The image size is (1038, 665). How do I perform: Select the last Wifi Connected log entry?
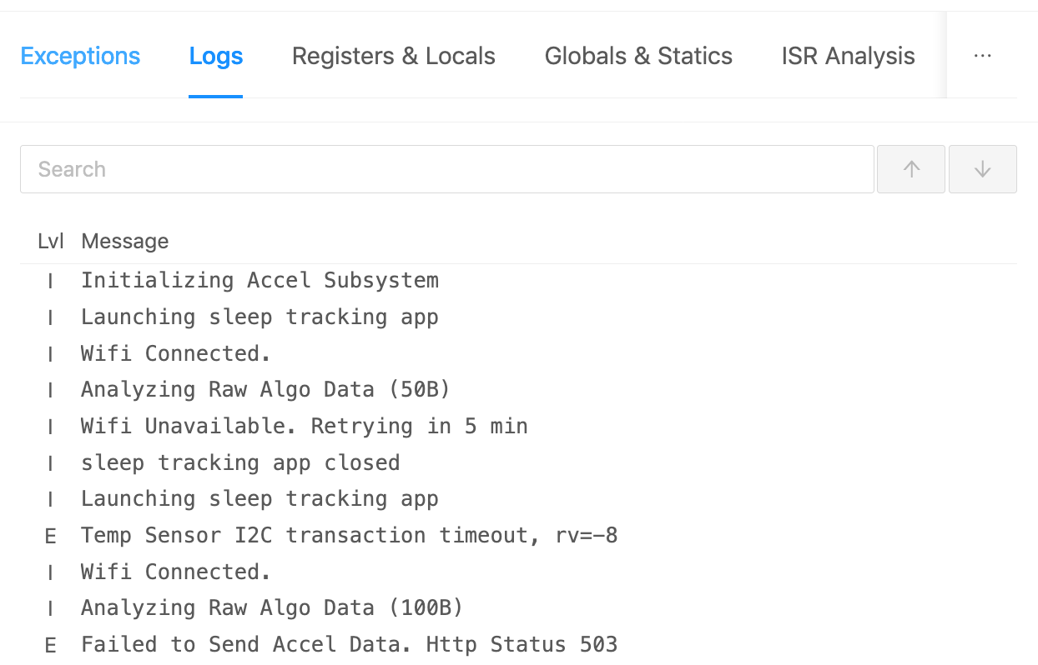click(x=176, y=572)
